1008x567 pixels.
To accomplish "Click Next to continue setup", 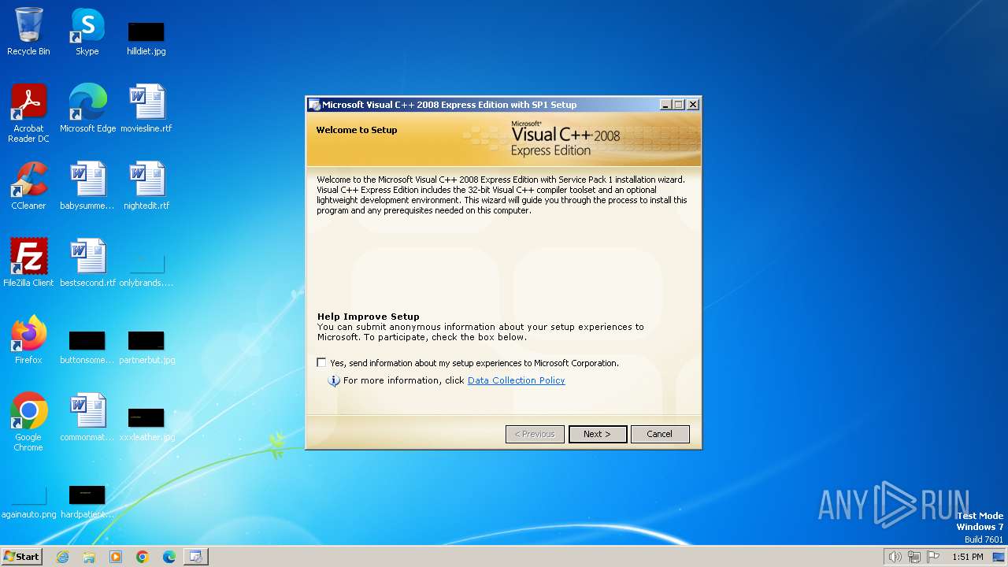I will pos(598,434).
